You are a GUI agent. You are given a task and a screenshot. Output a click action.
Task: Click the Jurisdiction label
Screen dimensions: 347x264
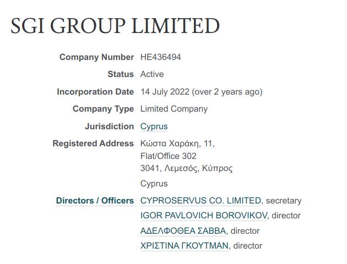point(109,127)
